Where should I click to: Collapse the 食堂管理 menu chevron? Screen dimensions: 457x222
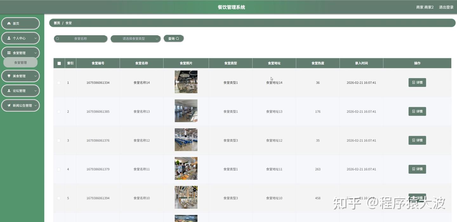click(36, 53)
